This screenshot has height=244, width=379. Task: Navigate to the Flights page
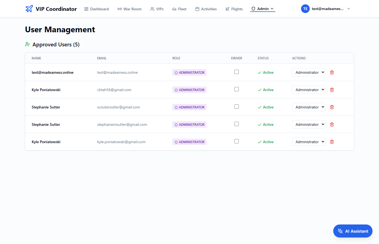click(x=234, y=9)
